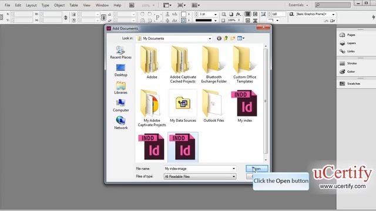This screenshot has height=211, width=376.
Task: Open the Type menu
Action: 45,5
